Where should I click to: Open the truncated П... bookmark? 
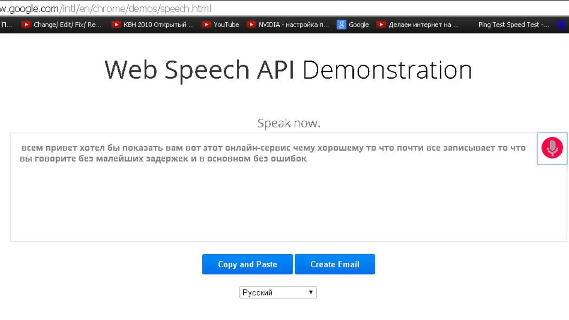point(6,25)
